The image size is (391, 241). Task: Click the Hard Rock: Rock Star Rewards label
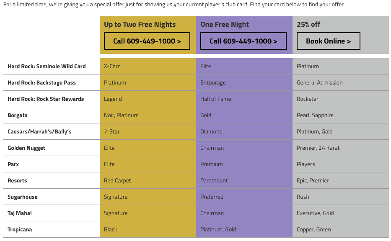click(46, 99)
